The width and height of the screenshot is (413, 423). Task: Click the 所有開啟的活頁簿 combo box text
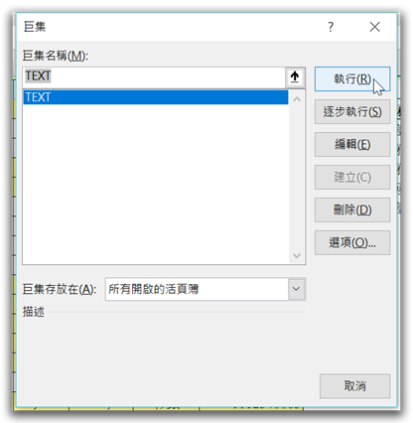[x=154, y=289]
